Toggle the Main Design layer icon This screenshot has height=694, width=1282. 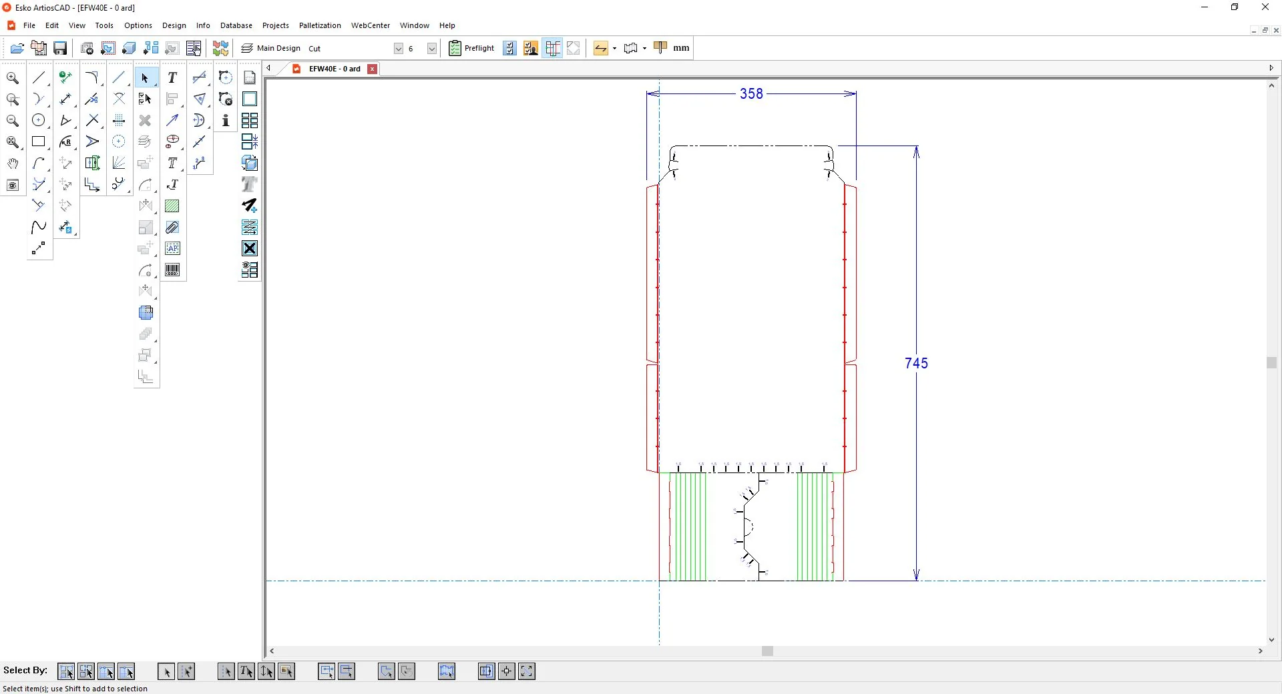(x=247, y=48)
